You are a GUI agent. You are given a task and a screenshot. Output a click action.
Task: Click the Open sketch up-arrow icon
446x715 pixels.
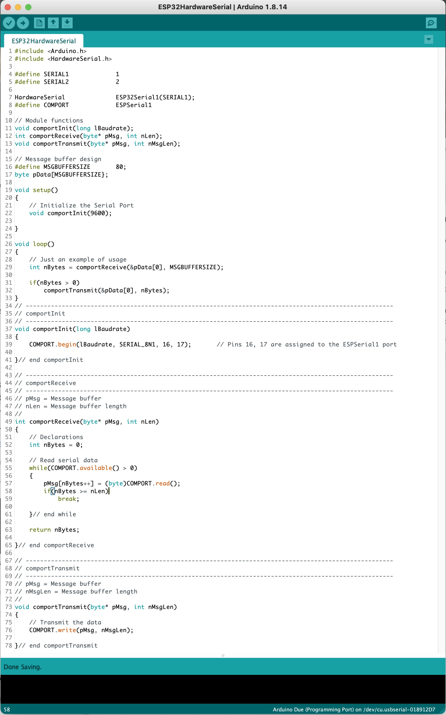click(x=53, y=23)
